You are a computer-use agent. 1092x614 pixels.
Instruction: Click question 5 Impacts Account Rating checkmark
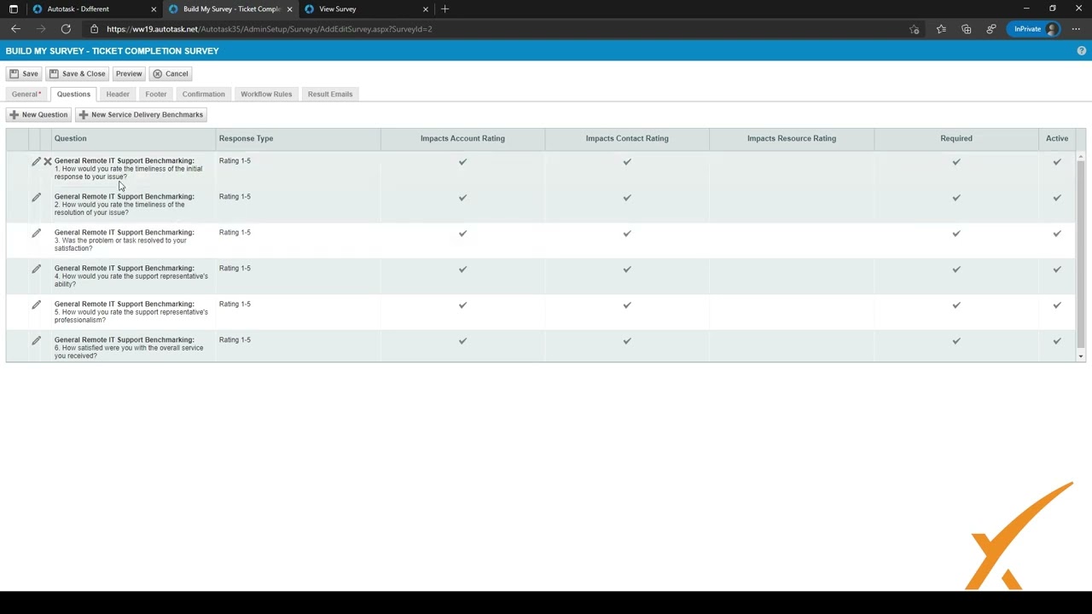tap(462, 304)
